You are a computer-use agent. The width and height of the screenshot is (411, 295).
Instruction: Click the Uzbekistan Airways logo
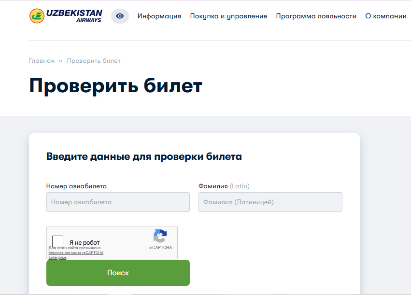66,16
